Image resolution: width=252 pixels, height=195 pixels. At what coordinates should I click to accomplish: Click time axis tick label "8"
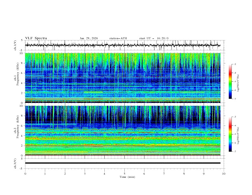[184, 174]
